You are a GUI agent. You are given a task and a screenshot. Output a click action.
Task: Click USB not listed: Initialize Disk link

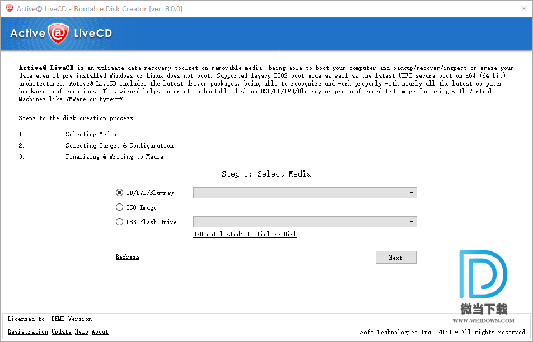(x=245, y=234)
